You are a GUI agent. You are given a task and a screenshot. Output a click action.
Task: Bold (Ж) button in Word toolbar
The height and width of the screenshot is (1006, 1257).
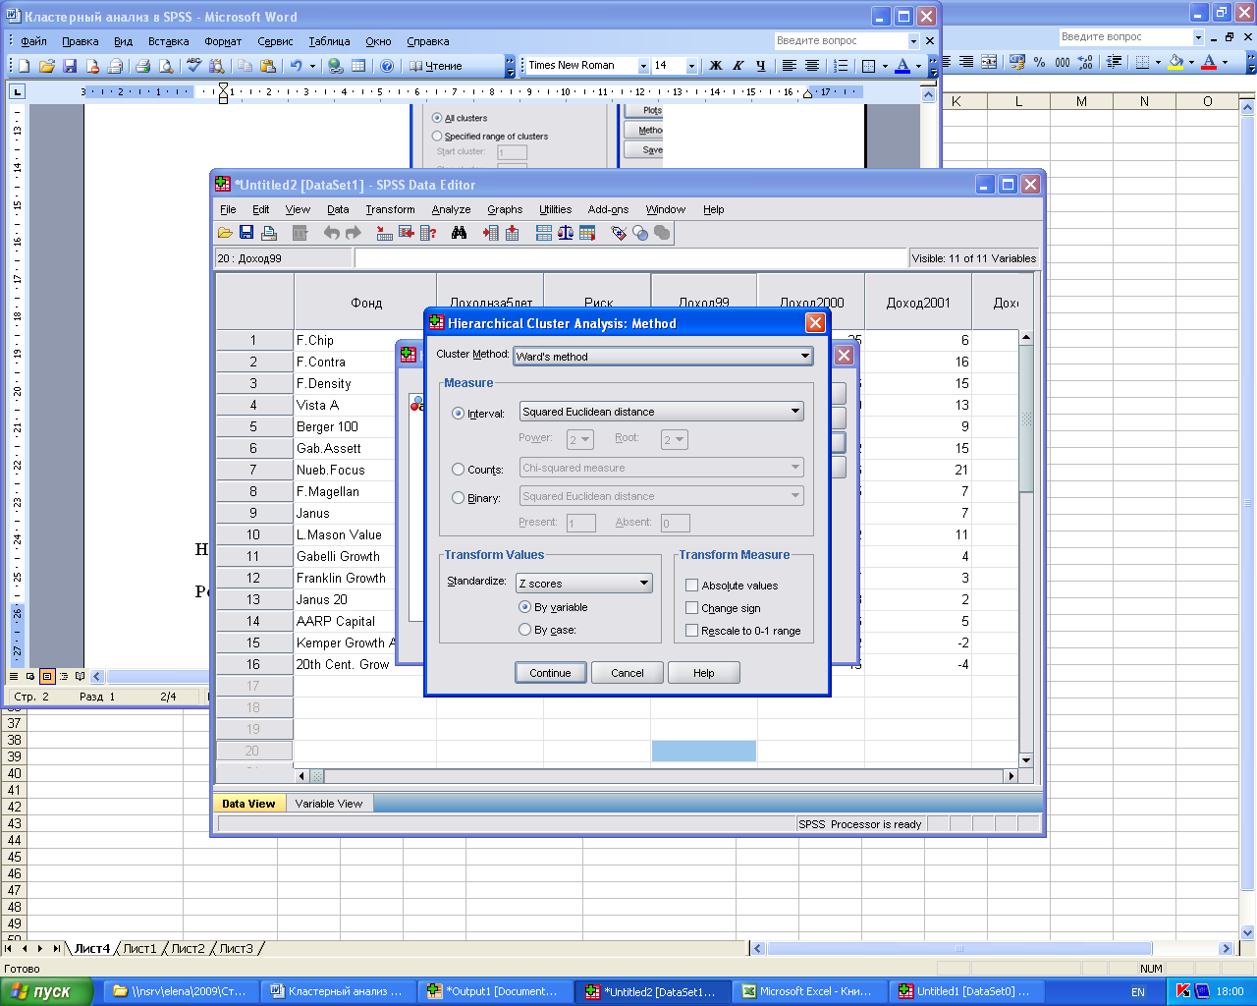(x=716, y=66)
